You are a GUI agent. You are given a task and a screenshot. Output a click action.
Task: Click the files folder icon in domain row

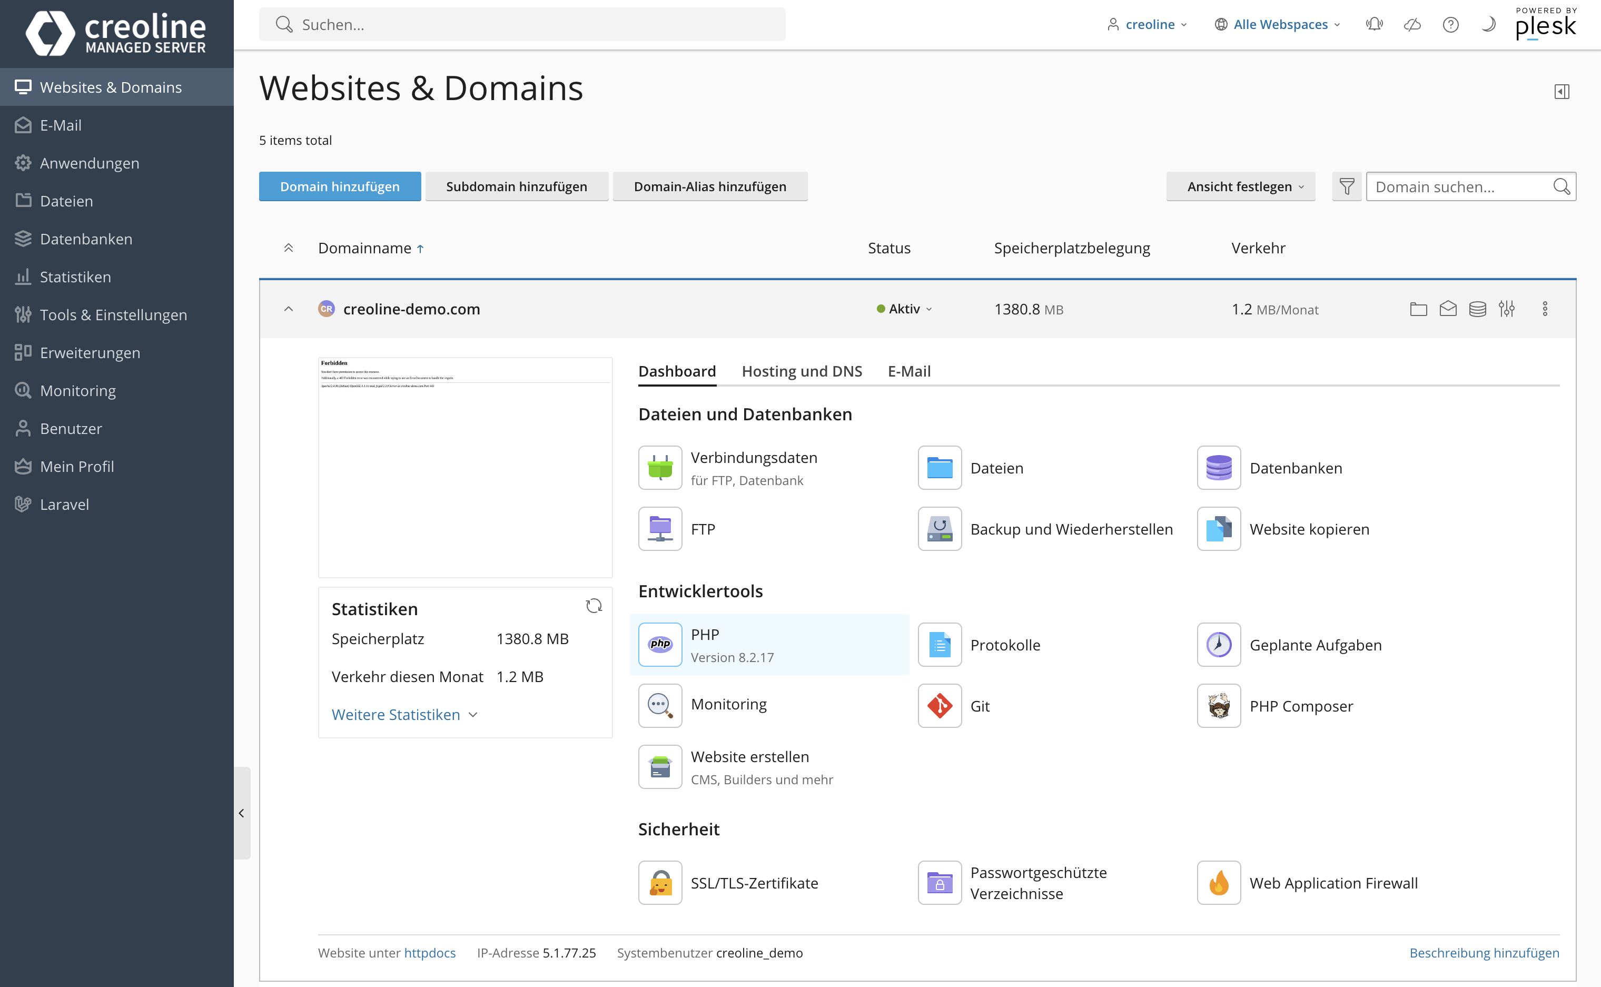pos(1418,309)
